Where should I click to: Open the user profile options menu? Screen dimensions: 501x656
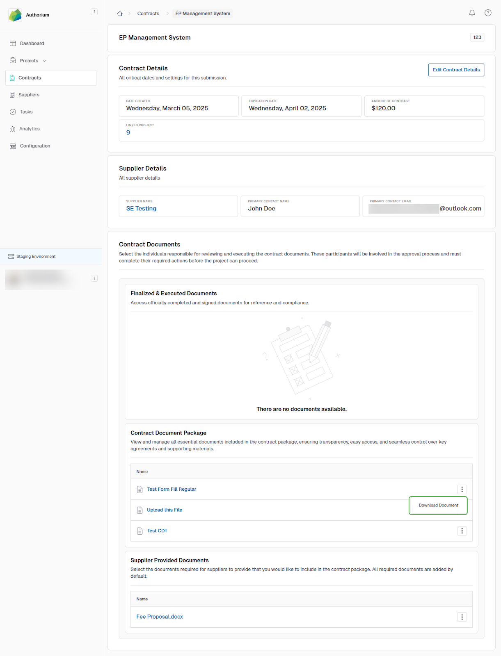point(94,278)
